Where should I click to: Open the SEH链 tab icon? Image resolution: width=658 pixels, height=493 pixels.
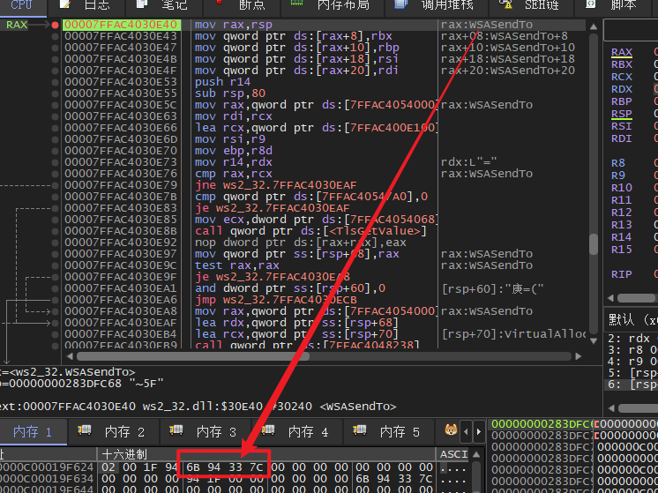[x=506, y=5]
